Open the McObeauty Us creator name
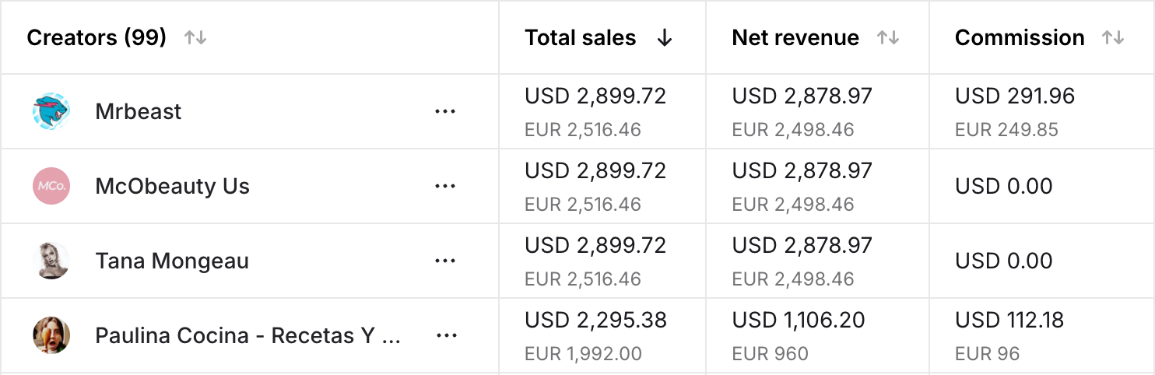 [172, 186]
